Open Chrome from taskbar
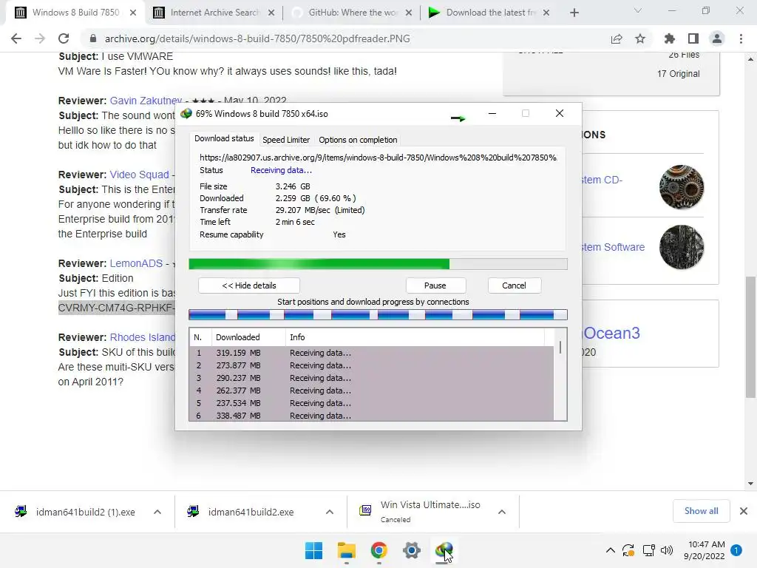 click(379, 550)
